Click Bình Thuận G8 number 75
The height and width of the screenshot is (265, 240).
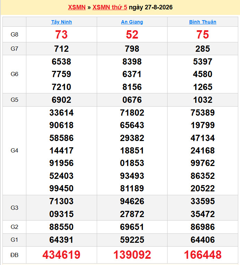(203, 35)
